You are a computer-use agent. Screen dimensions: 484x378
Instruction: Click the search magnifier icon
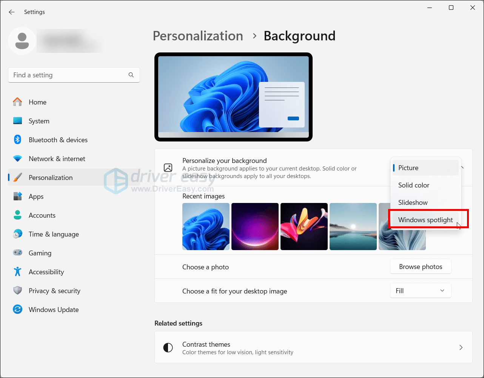click(131, 75)
